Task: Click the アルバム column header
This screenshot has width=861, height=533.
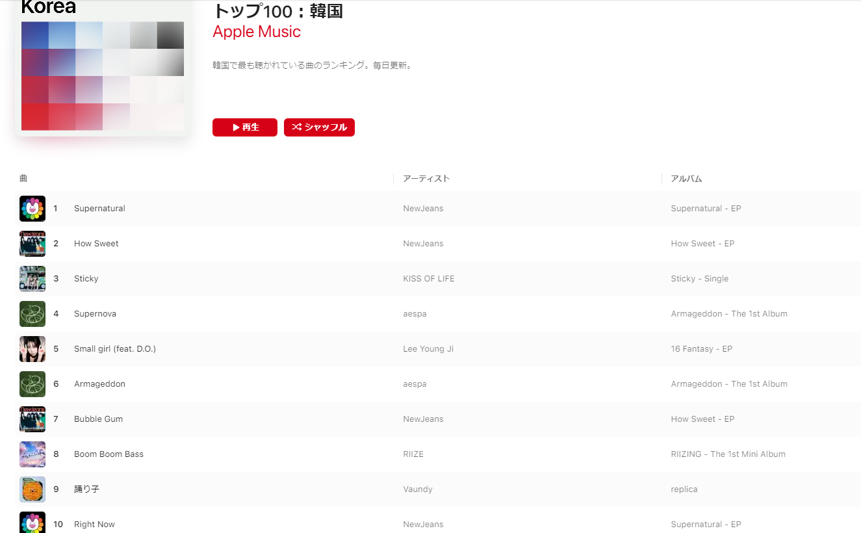Action: [686, 179]
